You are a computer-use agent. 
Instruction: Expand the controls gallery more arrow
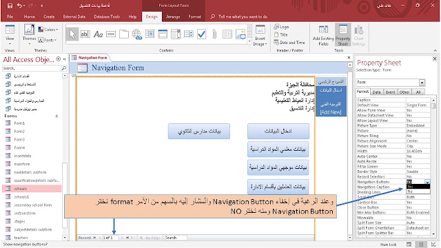tap(249, 41)
